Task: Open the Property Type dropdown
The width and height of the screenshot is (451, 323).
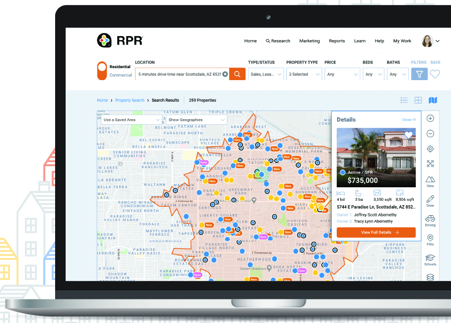Action: pyautogui.click(x=304, y=74)
